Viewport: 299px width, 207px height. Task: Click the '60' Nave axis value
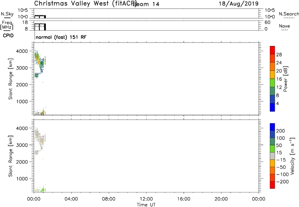[267, 22]
